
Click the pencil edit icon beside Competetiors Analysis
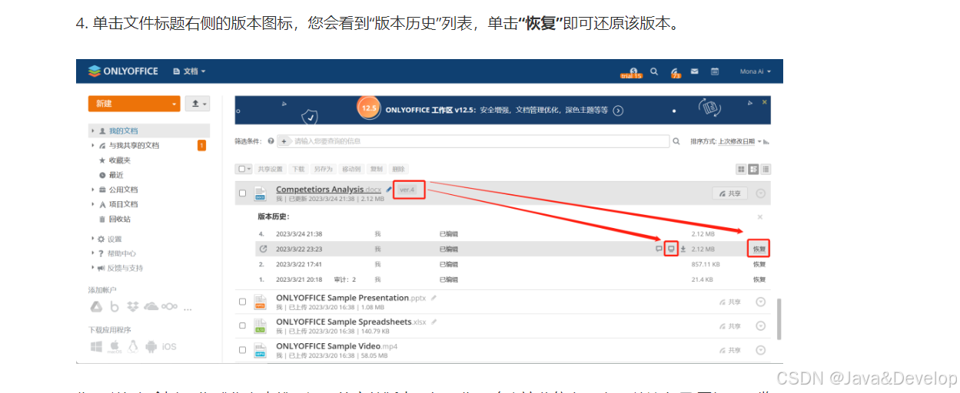pyautogui.click(x=389, y=189)
